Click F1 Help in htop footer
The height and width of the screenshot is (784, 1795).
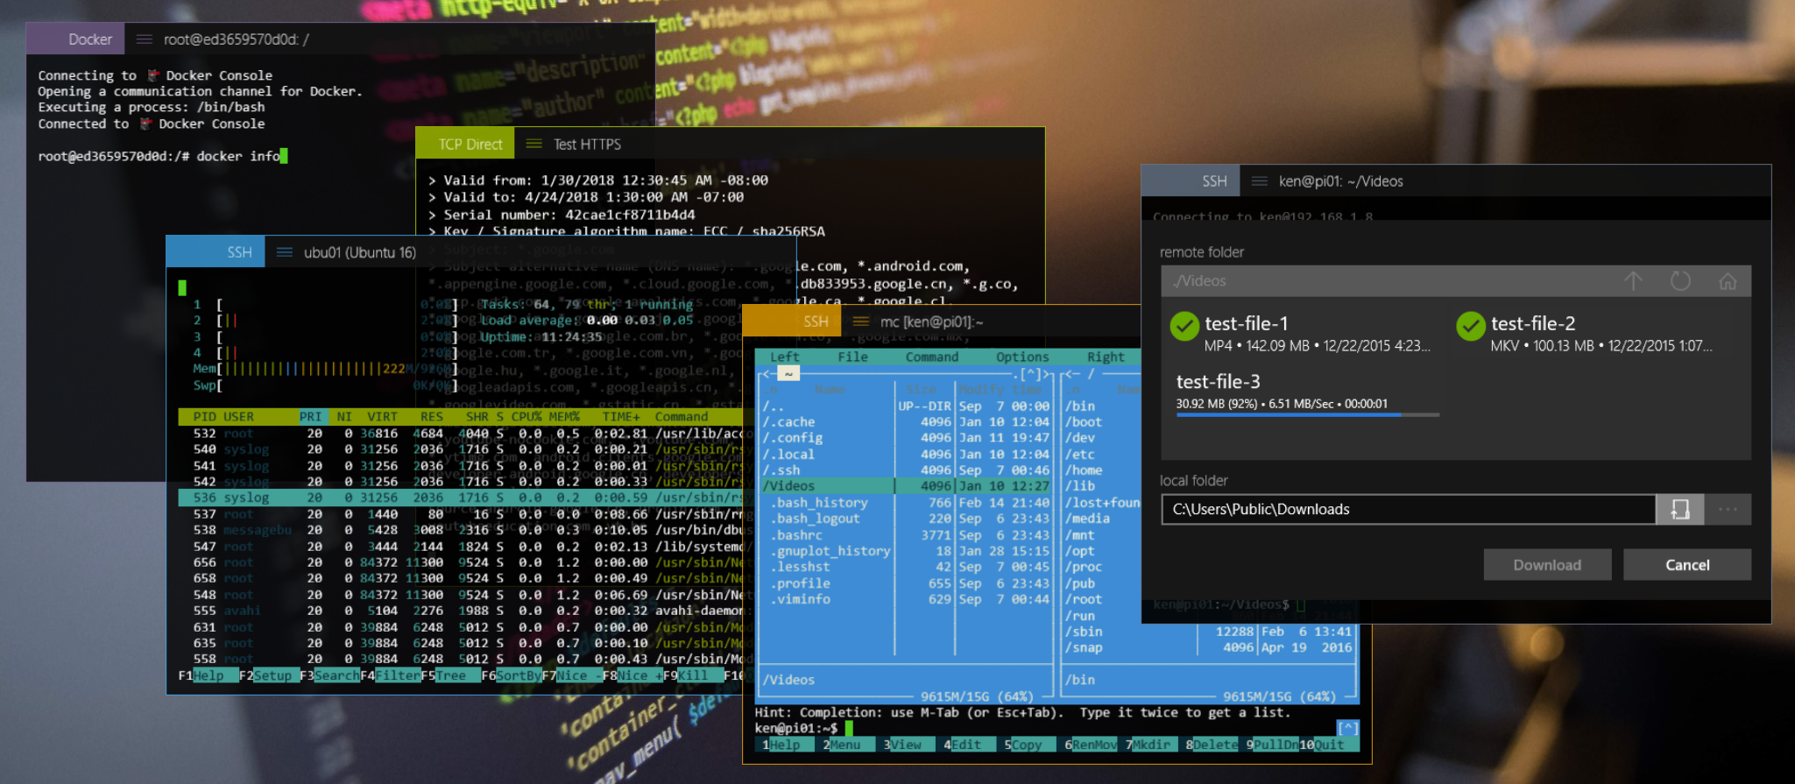208,675
